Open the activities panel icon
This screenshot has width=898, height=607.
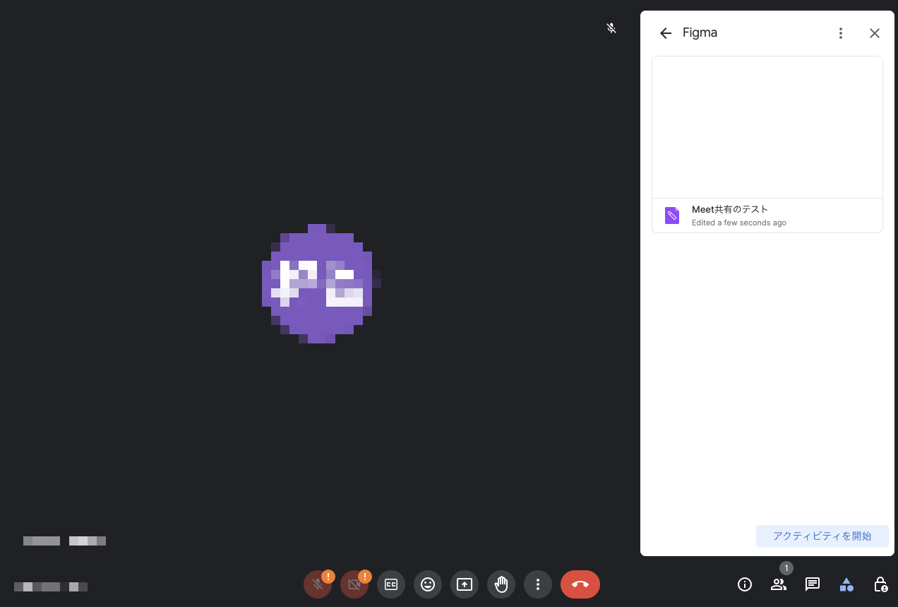(x=846, y=584)
